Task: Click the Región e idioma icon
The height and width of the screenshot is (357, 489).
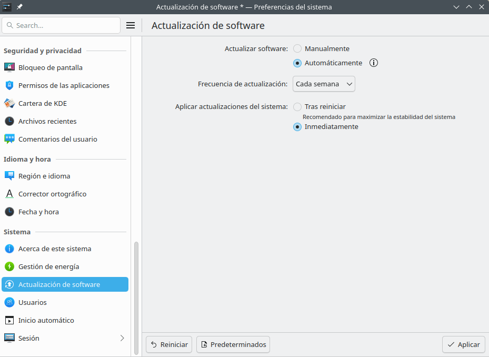Action: point(9,176)
